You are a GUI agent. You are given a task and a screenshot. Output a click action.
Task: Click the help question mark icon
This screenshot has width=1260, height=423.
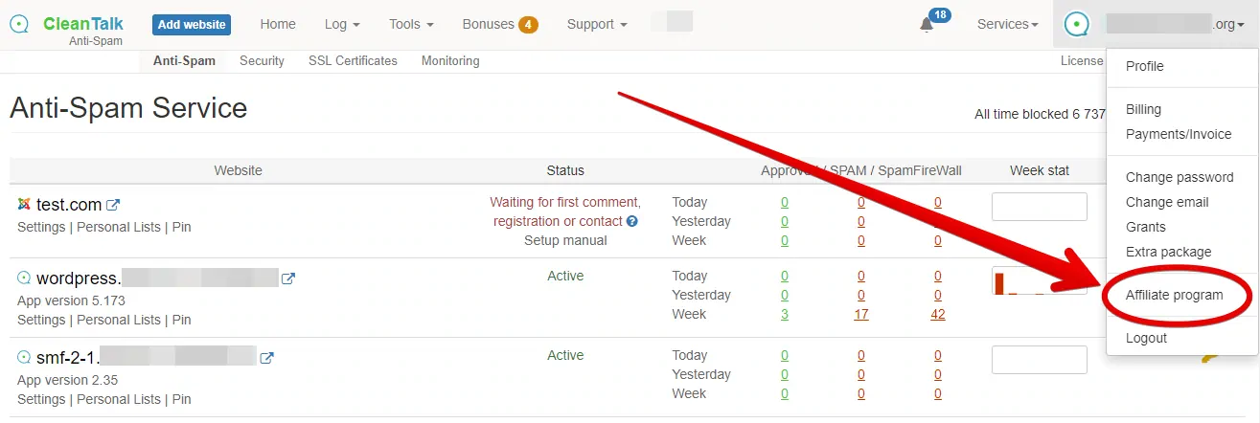632,222
